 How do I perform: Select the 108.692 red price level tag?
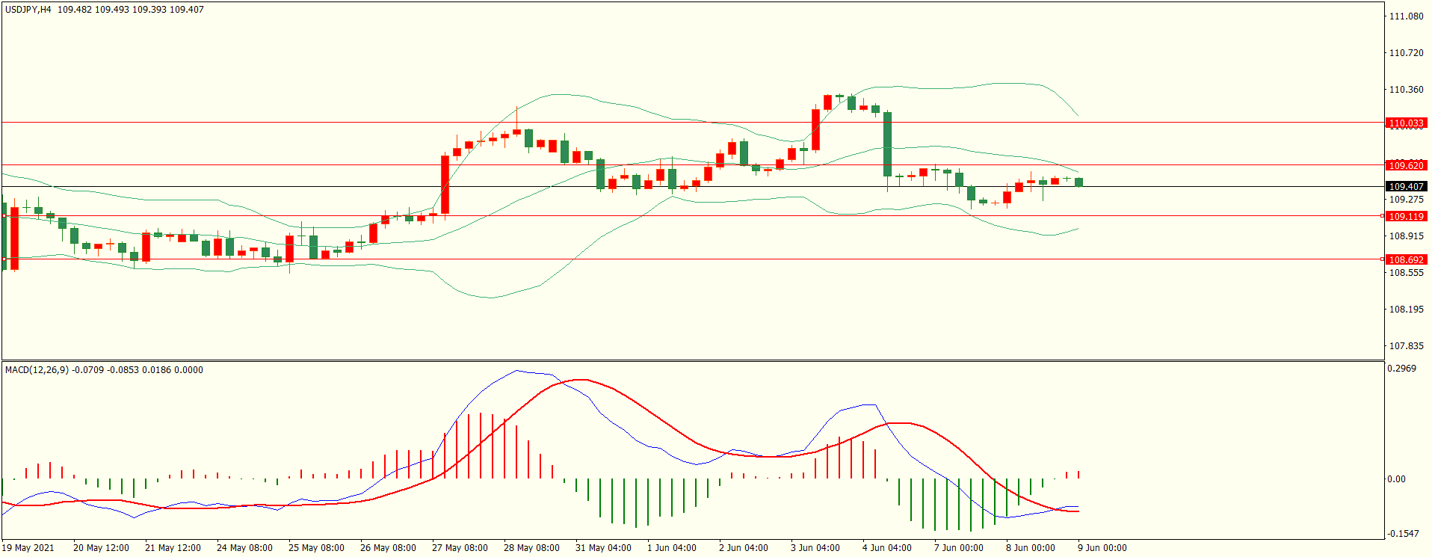(1405, 259)
